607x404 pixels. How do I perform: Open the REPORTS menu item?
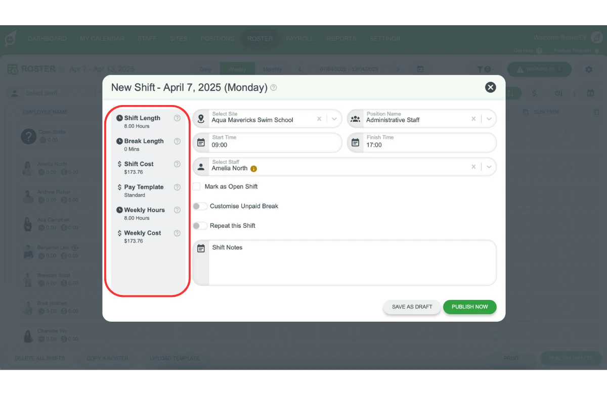(x=341, y=38)
